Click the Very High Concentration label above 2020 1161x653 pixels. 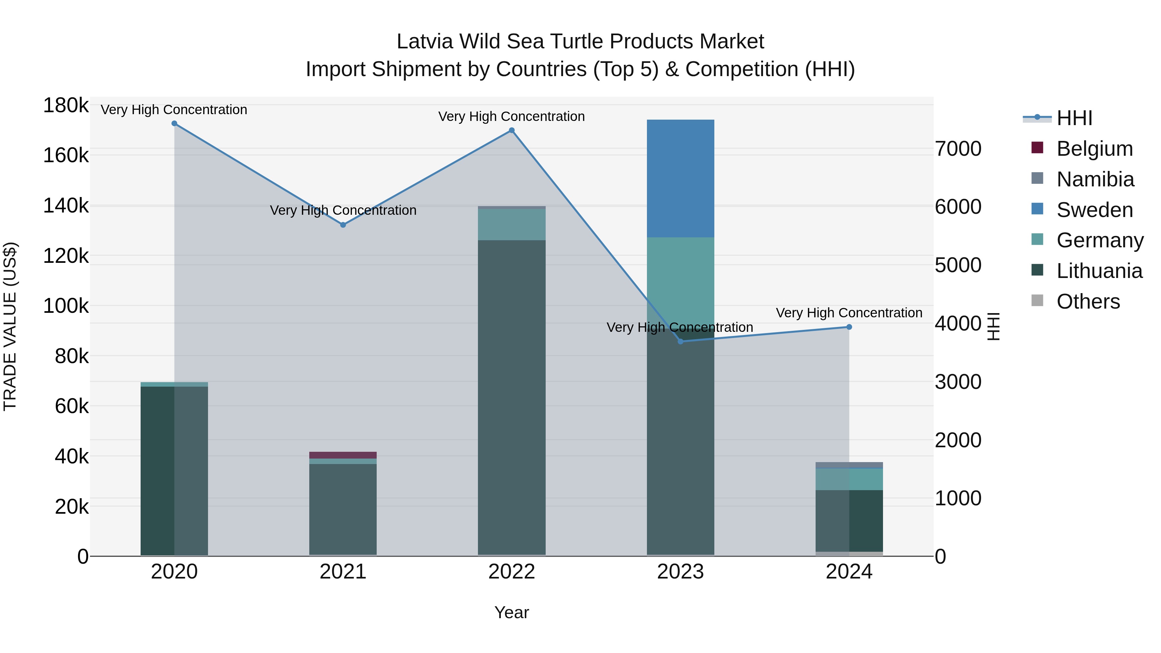174,110
